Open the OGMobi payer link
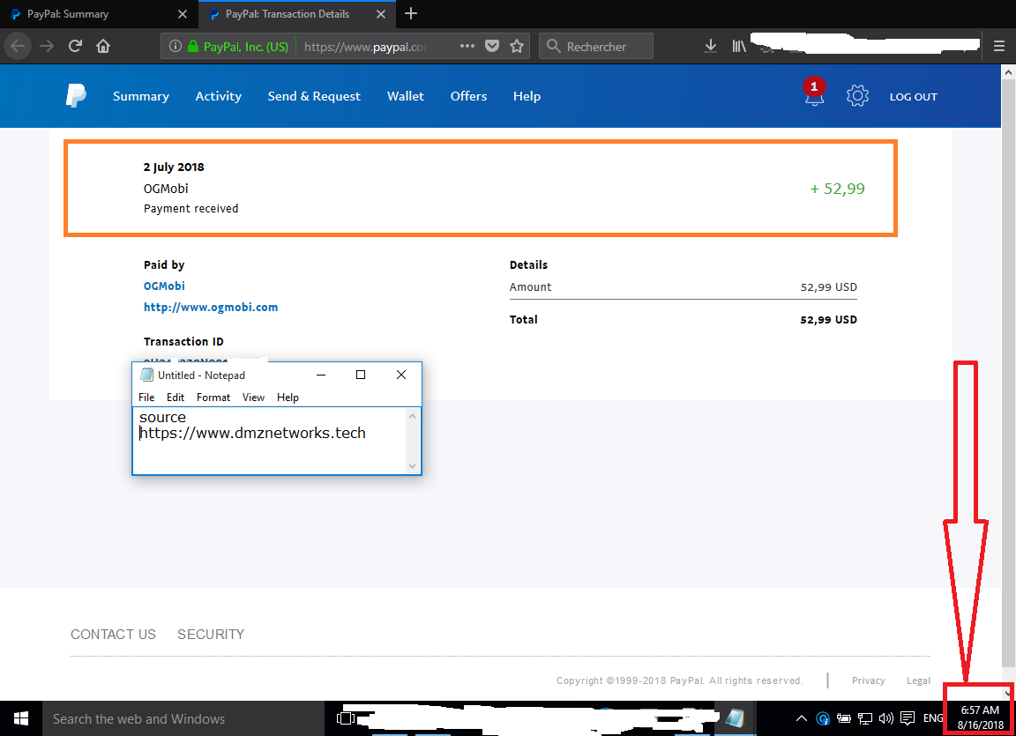Image resolution: width=1016 pixels, height=736 pixels. point(164,286)
